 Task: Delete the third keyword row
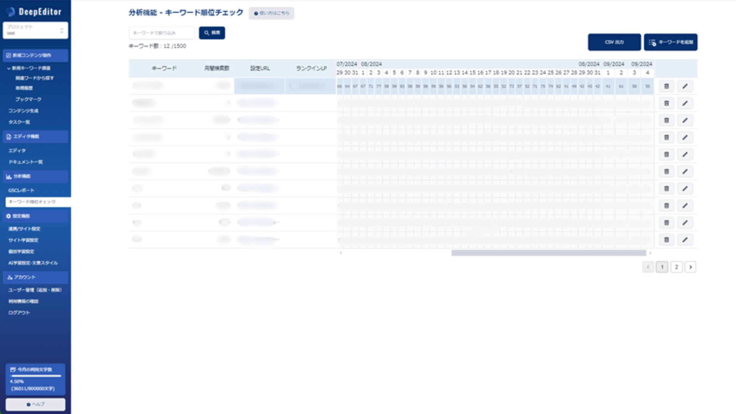coord(667,120)
